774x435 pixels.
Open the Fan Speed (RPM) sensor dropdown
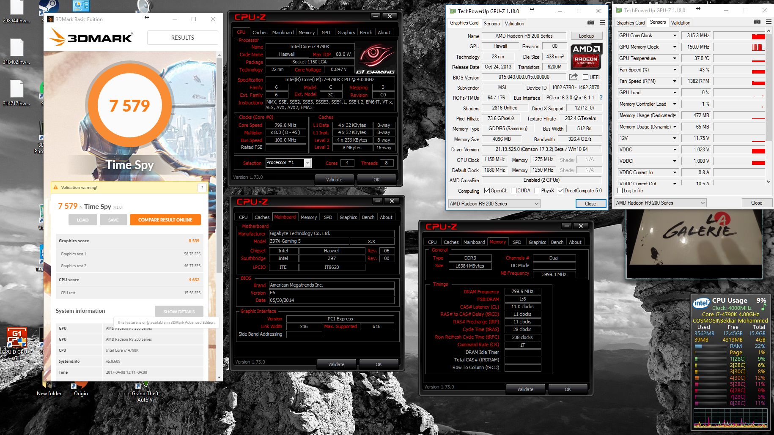point(675,81)
